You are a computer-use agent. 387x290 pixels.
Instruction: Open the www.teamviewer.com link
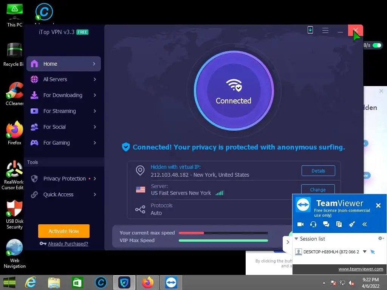click(361, 269)
